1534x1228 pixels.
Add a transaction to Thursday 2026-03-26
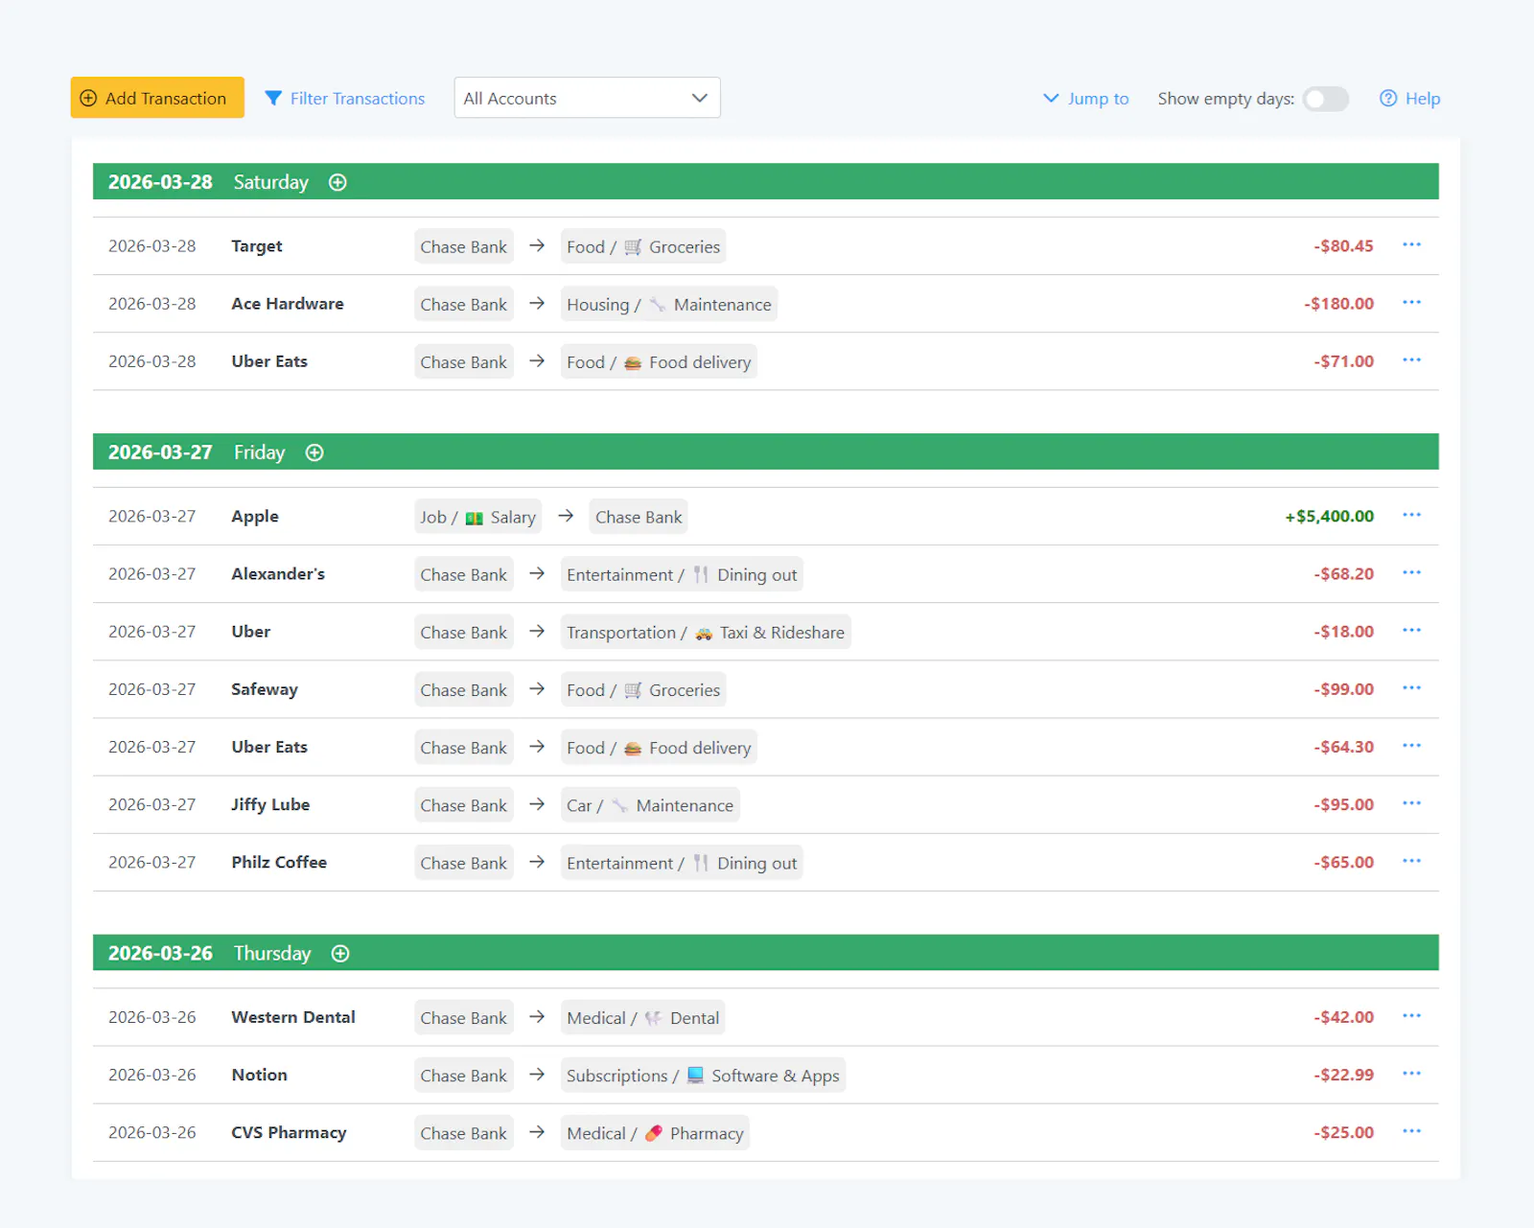tap(340, 953)
